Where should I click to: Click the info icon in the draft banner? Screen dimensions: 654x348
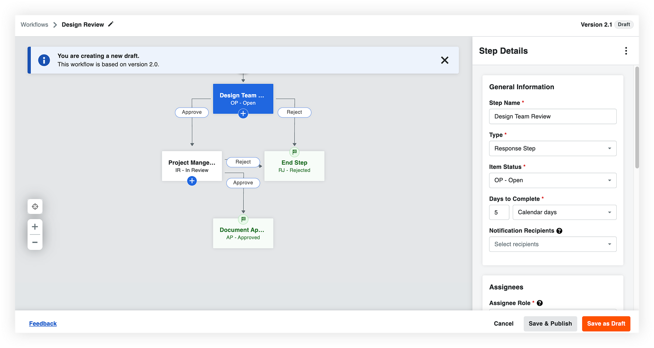click(44, 60)
